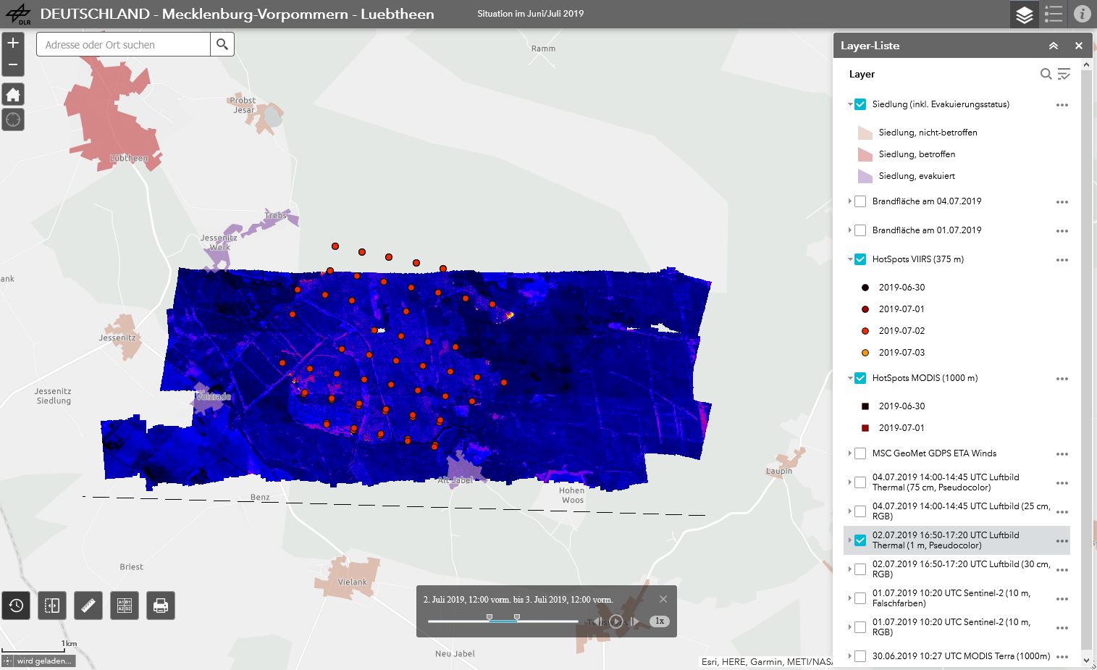The height and width of the screenshot is (670, 1097).
Task: Select the ruler measurement tool
Action: pyautogui.click(x=88, y=606)
